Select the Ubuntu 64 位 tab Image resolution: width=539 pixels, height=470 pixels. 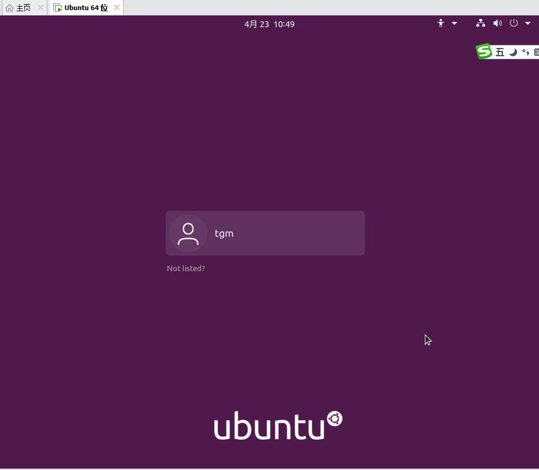86,8
